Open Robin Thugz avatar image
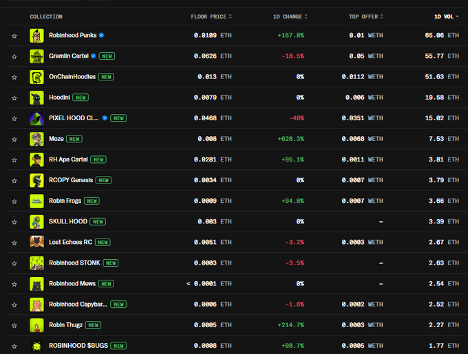 [36, 325]
